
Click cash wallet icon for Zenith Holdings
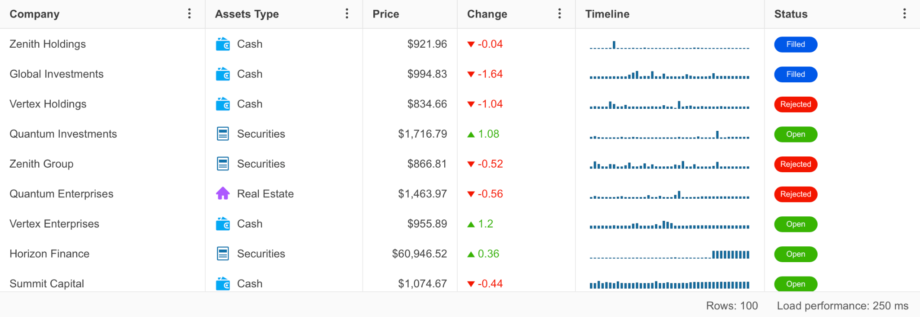click(223, 44)
